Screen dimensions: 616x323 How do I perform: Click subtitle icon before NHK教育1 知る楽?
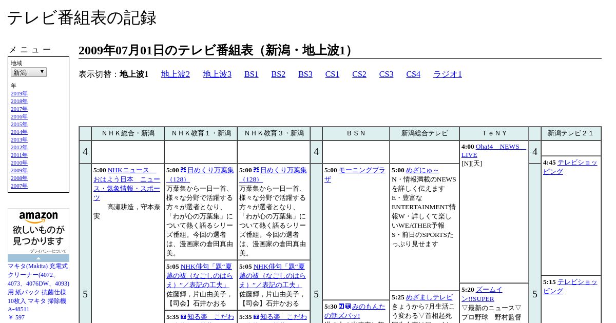click(x=183, y=317)
